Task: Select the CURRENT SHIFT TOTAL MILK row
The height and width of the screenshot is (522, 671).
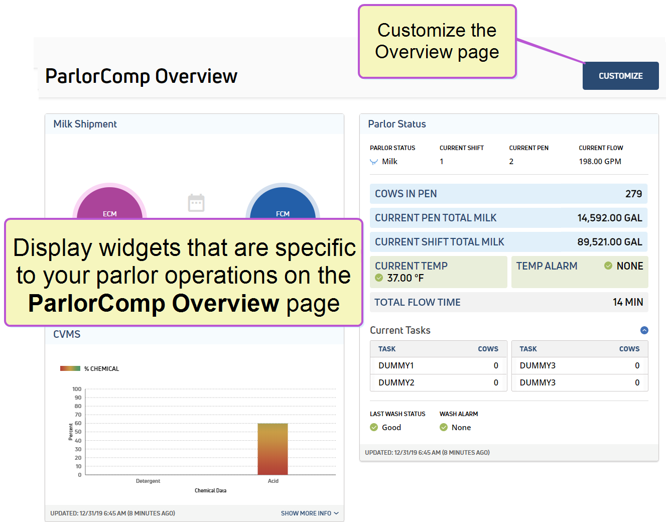Action: tap(508, 242)
